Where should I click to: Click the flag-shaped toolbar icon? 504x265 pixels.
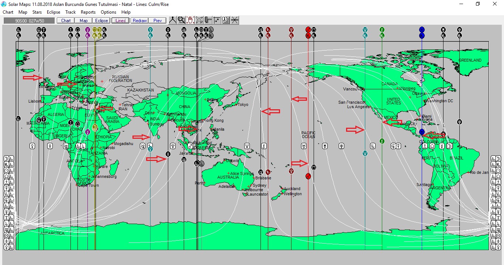coord(208,20)
